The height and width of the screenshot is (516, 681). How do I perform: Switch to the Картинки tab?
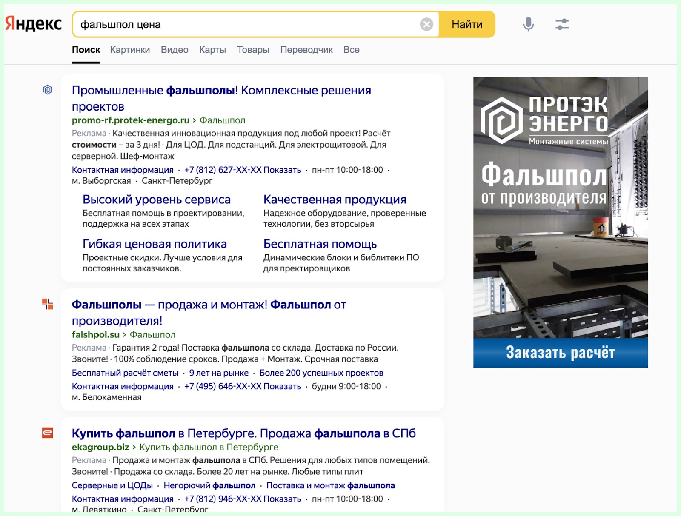pos(130,50)
